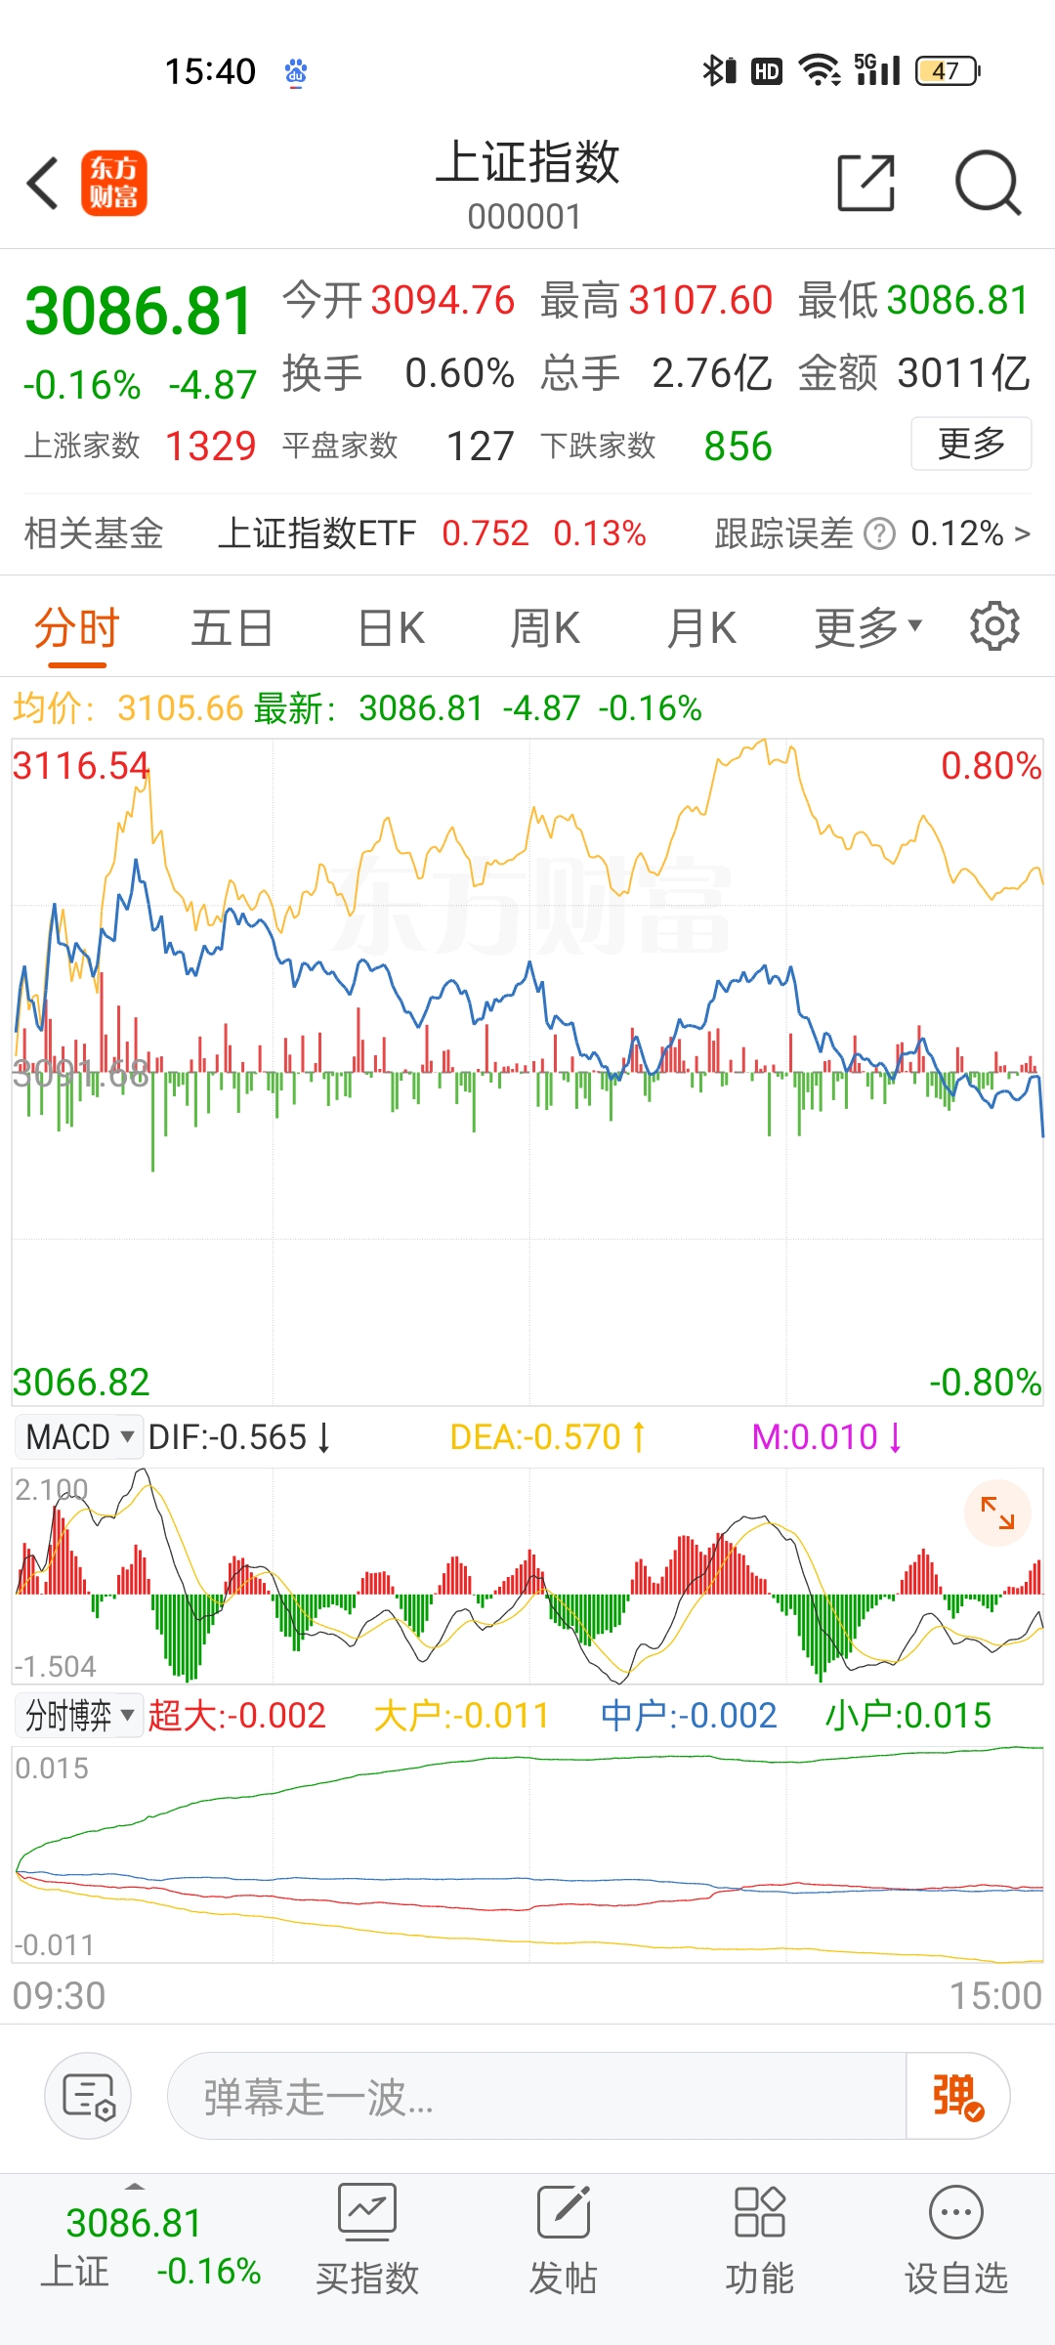Tap the 分时博弈 line chart

click(x=527, y=1854)
